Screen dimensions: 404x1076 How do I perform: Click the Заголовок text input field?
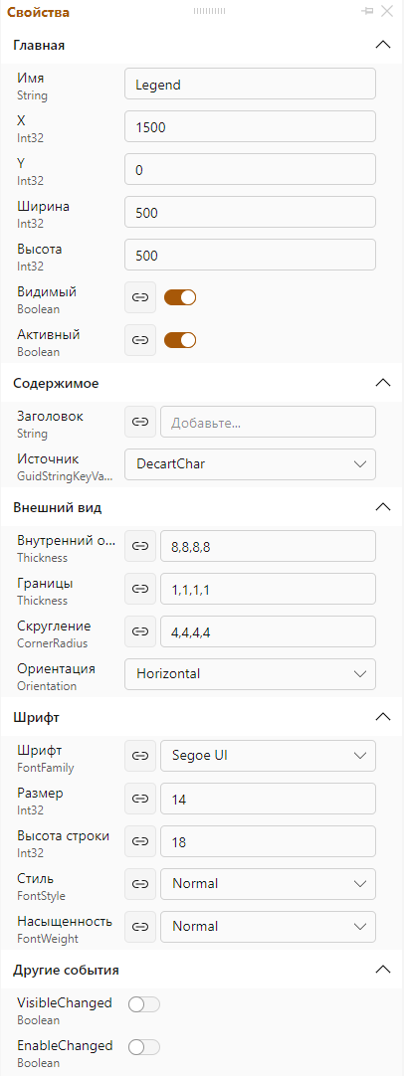(x=268, y=422)
